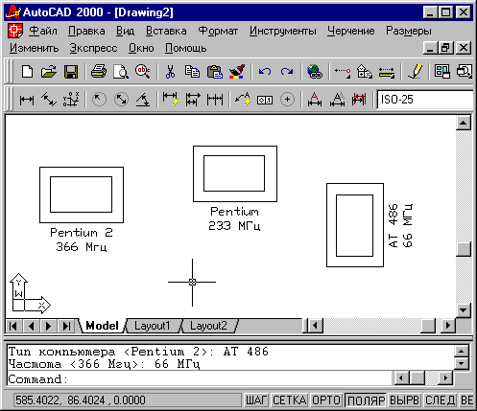Open the Экспресс menu
The height and width of the screenshot is (411, 477).
pos(93,48)
